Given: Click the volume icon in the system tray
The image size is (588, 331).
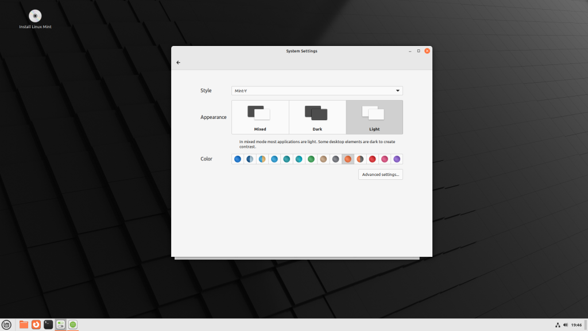Looking at the screenshot, I should click(x=565, y=324).
